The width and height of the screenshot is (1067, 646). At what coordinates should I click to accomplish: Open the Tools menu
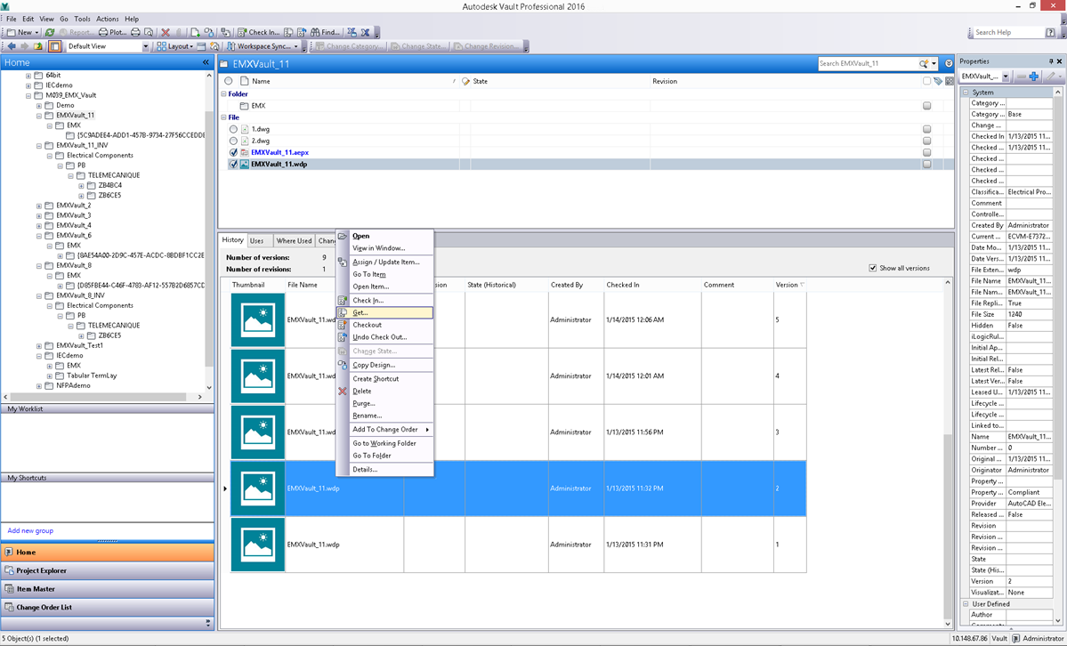tap(82, 19)
